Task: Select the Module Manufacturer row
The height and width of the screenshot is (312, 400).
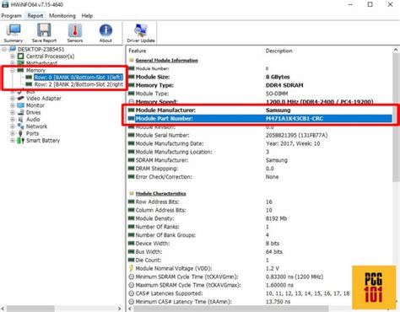Action: coord(260,110)
